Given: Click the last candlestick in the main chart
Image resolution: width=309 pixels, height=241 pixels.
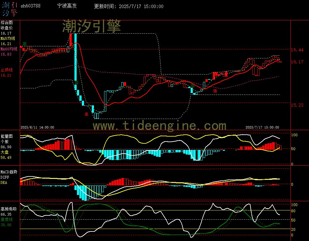Looking at the screenshot, I should click(x=281, y=62).
